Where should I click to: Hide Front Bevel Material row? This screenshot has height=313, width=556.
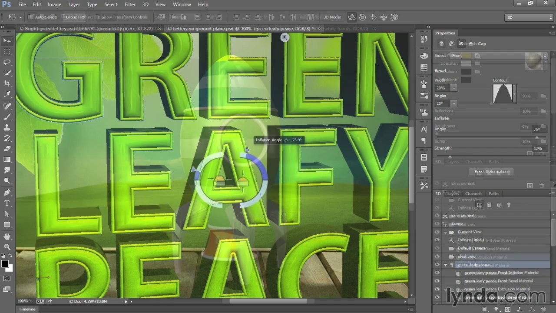(437, 281)
